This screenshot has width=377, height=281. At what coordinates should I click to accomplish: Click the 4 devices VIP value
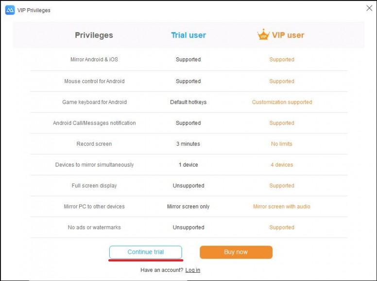point(282,165)
